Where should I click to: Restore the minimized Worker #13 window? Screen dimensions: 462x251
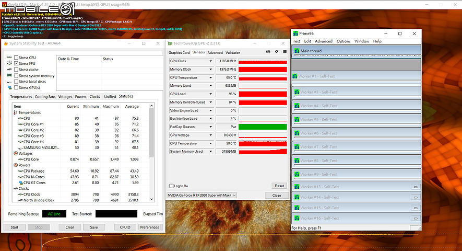coord(416,187)
